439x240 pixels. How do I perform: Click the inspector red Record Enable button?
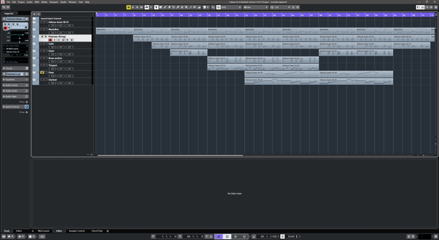[x=5, y=28]
